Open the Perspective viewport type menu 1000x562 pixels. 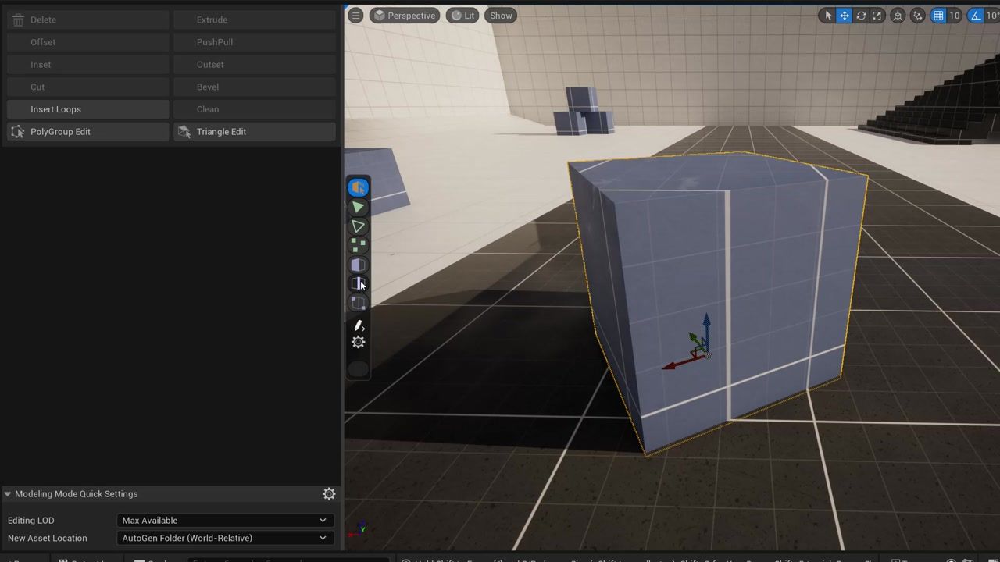[x=404, y=16]
